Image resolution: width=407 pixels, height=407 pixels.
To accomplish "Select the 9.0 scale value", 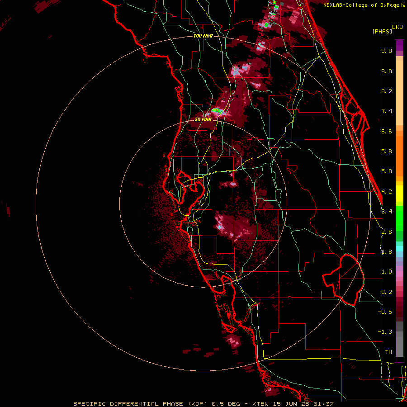I will (387, 71).
